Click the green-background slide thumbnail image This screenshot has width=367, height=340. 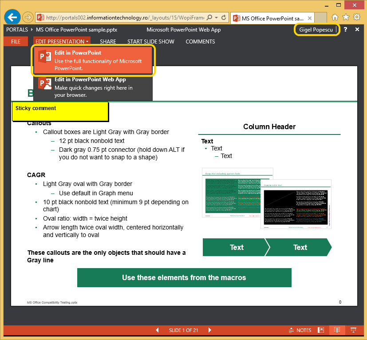(232, 193)
